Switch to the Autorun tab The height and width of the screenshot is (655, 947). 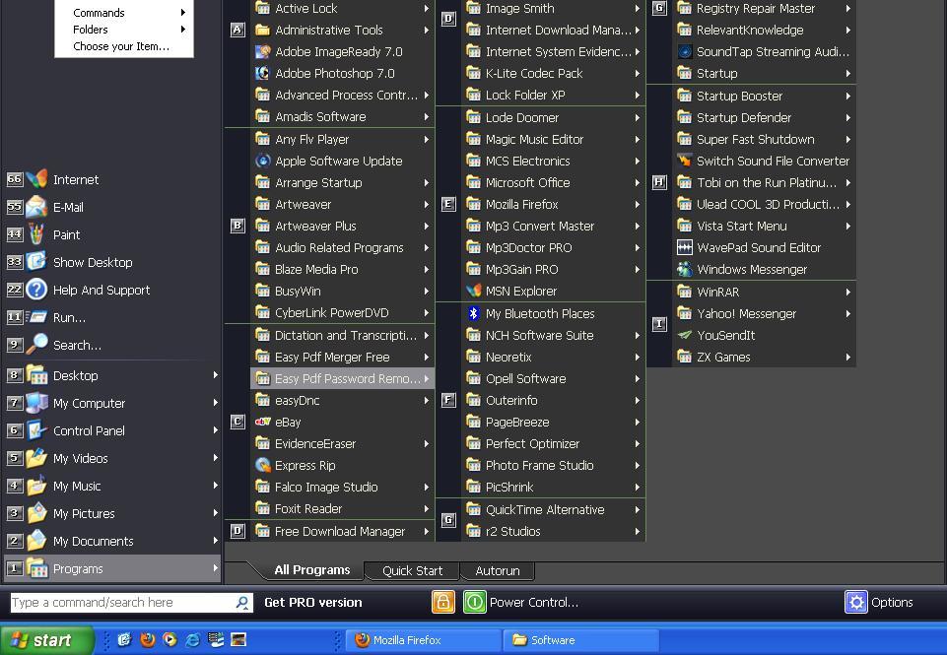pyautogui.click(x=497, y=570)
